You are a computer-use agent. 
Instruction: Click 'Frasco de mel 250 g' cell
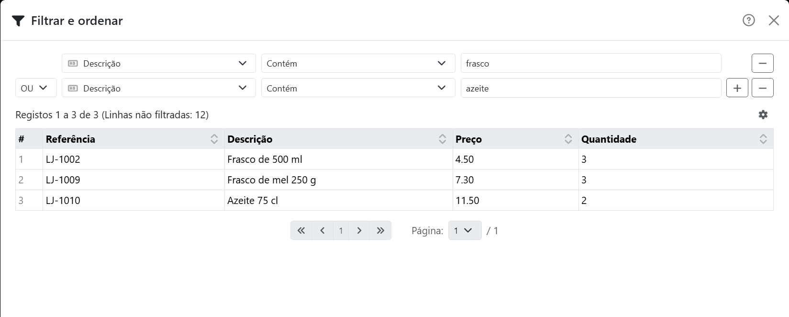[x=339, y=180]
